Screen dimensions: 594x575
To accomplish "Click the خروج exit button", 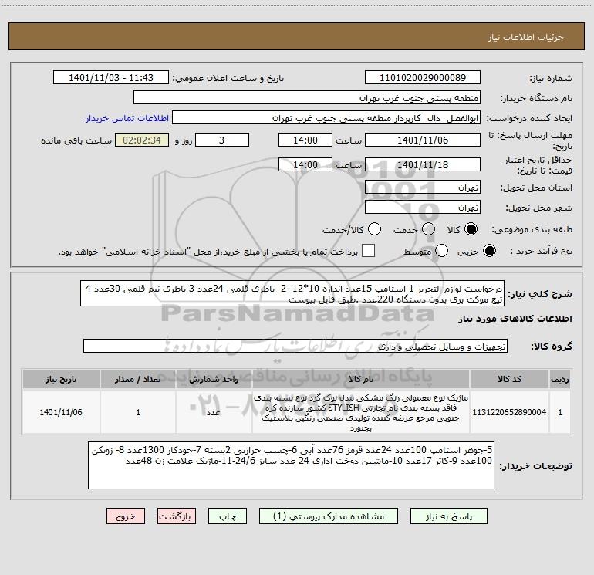I will point(126,516).
